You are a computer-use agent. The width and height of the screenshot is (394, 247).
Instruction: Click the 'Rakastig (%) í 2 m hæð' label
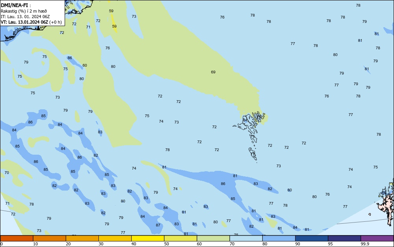point(24,11)
